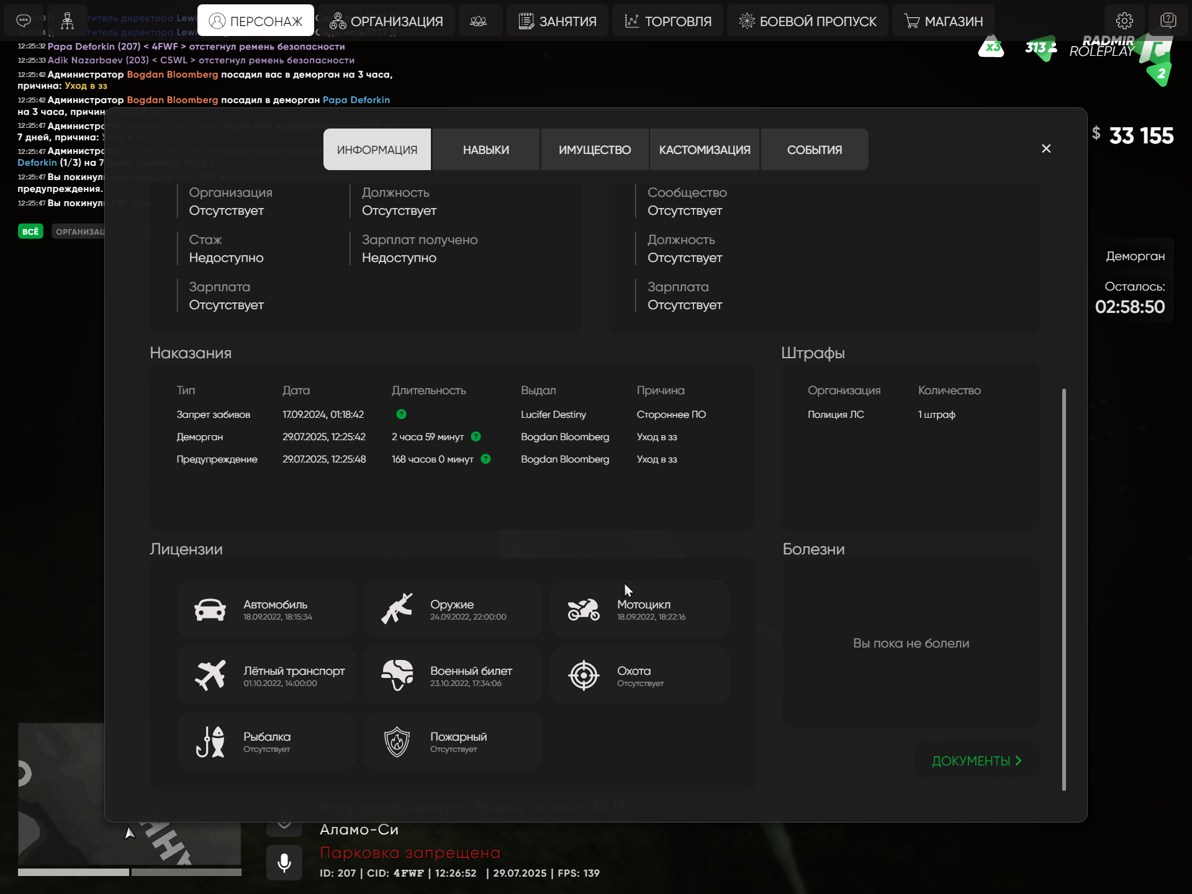Open the ЗАНЯТИЯ menu
The width and height of the screenshot is (1192, 894).
coord(558,21)
